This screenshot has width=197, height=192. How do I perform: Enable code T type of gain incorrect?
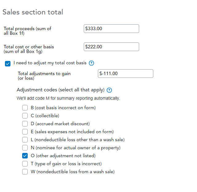point(25,164)
